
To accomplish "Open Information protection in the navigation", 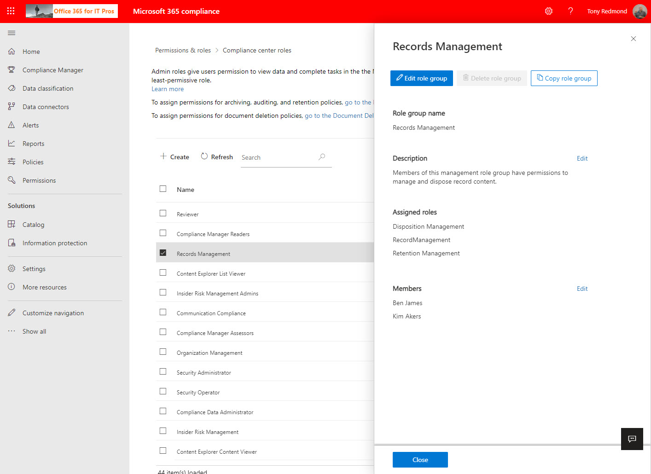I will (55, 243).
